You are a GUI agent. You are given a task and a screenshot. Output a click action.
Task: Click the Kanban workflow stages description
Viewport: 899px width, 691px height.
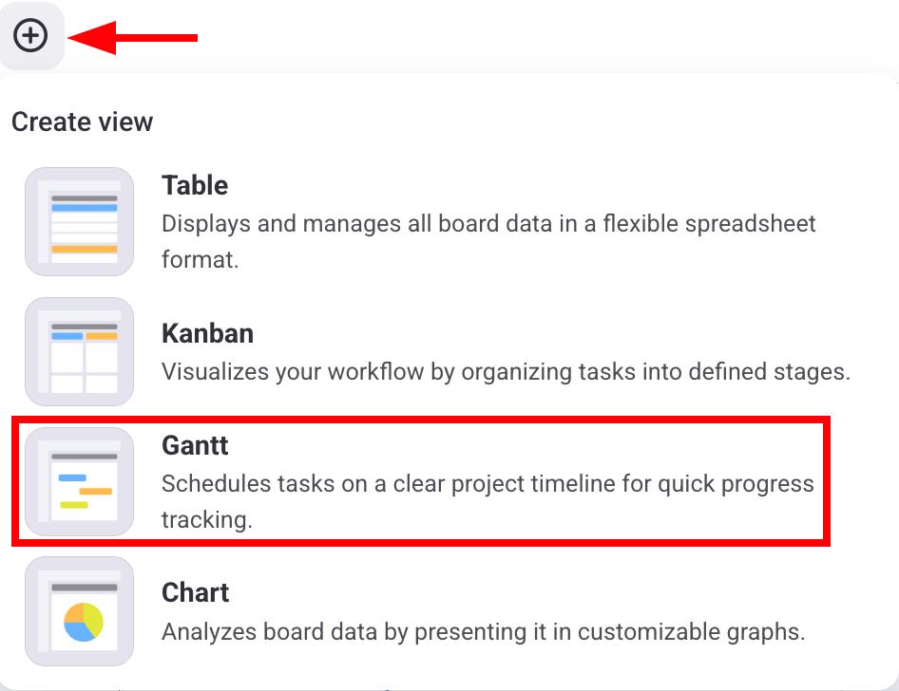(506, 371)
